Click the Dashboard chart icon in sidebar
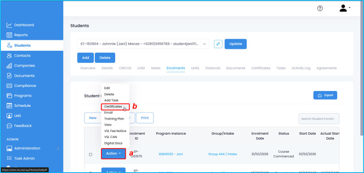 coord(9,25)
